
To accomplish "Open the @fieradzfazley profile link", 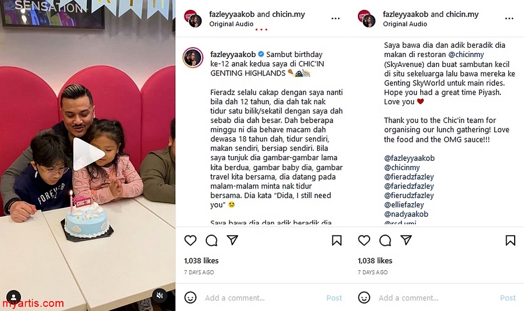I will pos(409,177).
